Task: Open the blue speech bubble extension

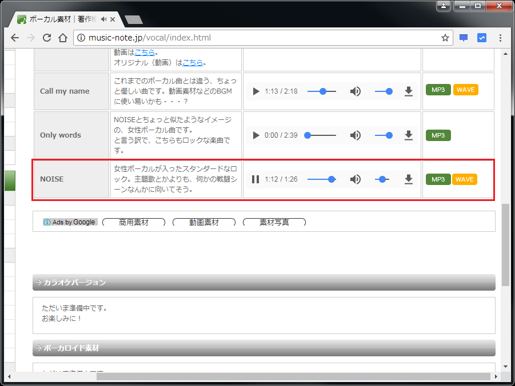Action: (464, 38)
